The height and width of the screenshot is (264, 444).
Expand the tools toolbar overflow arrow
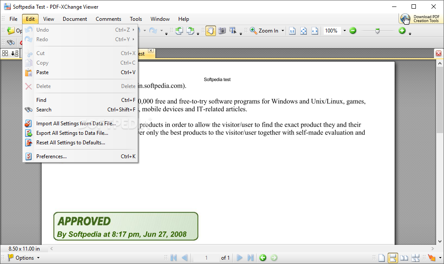241,34
